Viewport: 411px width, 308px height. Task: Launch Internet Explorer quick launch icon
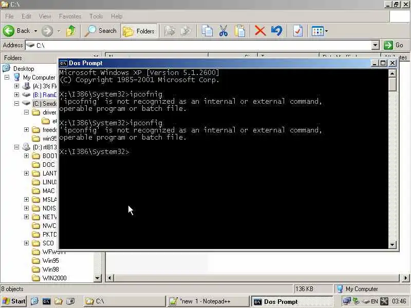click(34, 301)
